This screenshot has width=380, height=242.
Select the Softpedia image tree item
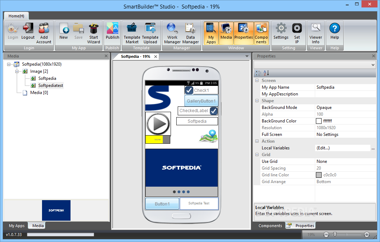[47, 78]
